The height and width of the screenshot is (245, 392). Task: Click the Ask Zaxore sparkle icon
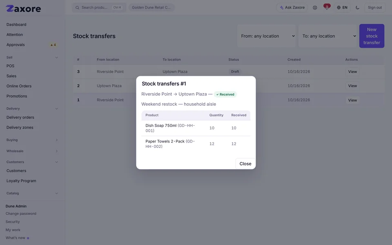(281, 7)
